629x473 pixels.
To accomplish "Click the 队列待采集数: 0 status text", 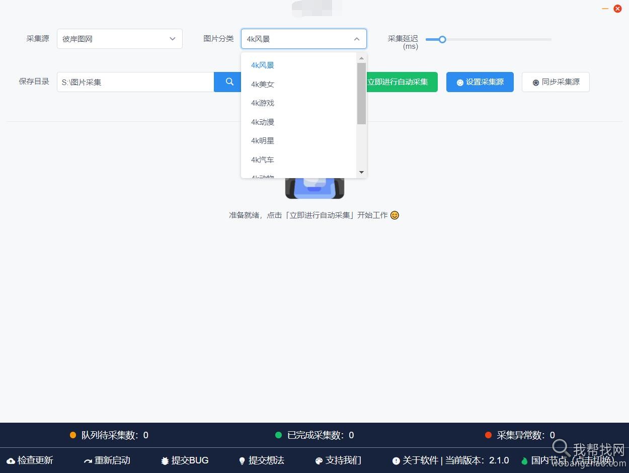I will [x=115, y=435].
